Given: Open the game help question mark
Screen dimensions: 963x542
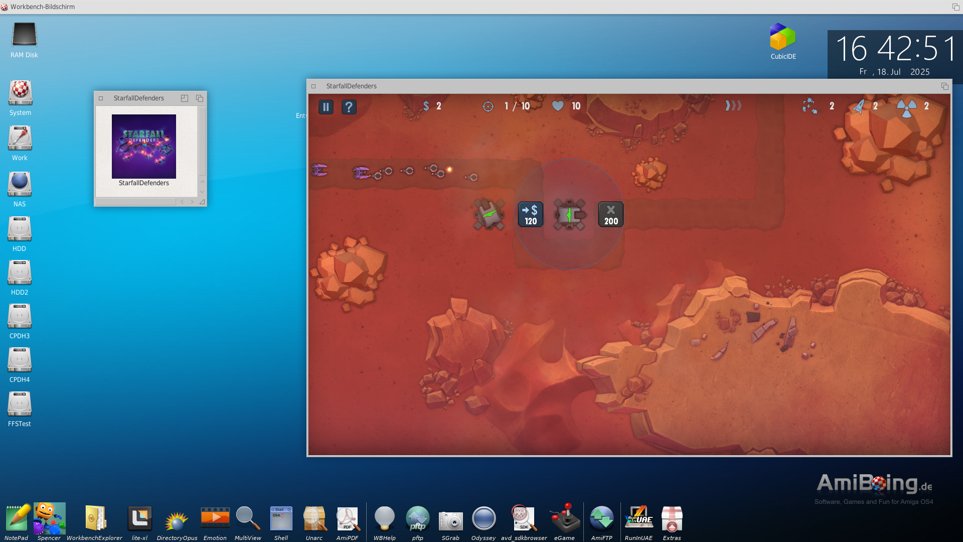Looking at the screenshot, I should point(349,106).
